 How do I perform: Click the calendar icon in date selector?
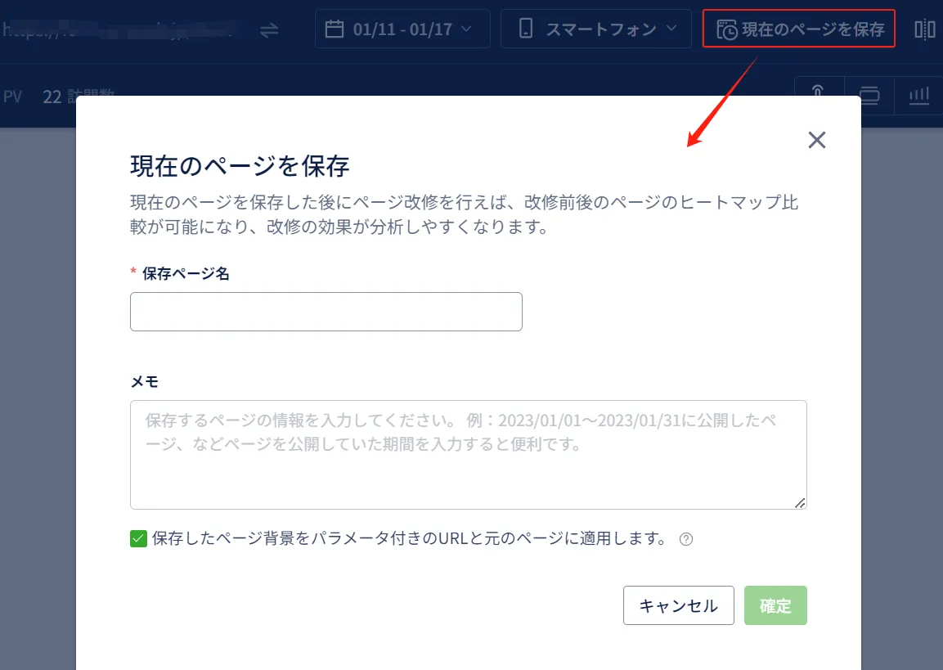(335, 29)
